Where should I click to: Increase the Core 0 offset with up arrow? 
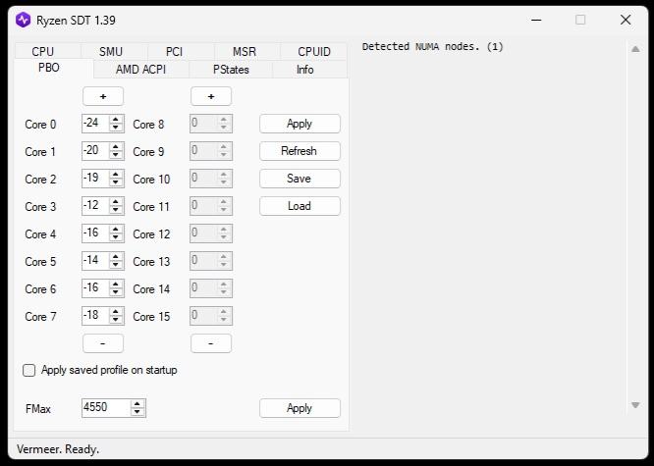coord(117,120)
